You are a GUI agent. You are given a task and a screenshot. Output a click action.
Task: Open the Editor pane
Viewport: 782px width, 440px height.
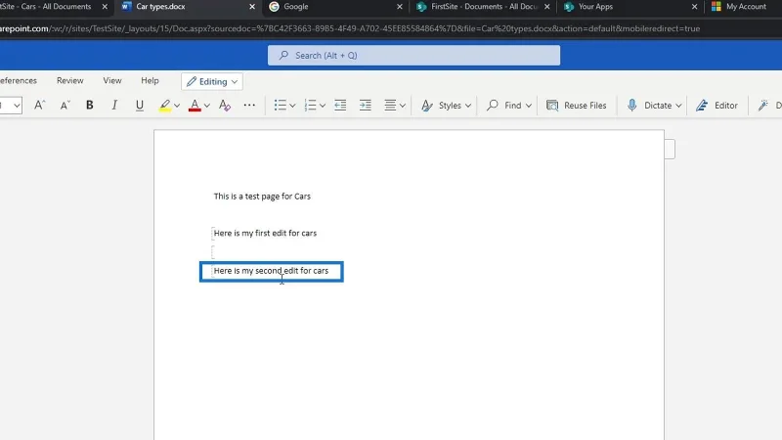click(717, 106)
